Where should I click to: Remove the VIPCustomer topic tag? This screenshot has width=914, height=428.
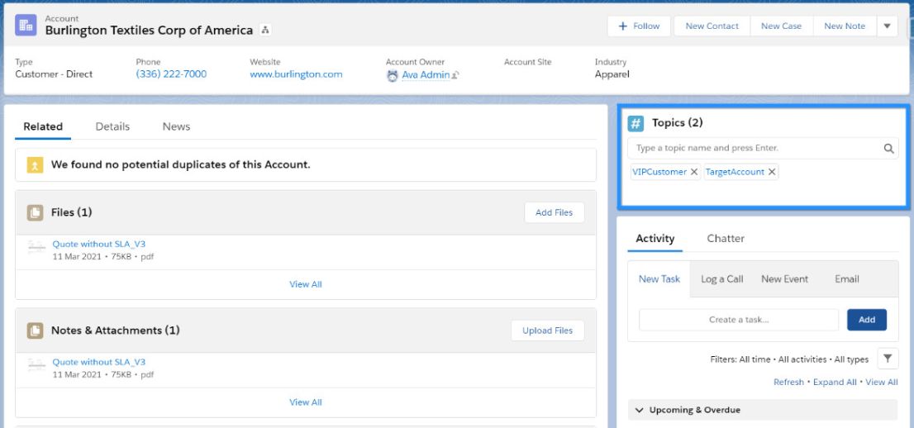pyautogui.click(x=694, y=172)
